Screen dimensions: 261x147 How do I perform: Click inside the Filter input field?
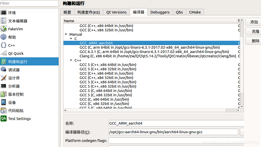point(29,4)
